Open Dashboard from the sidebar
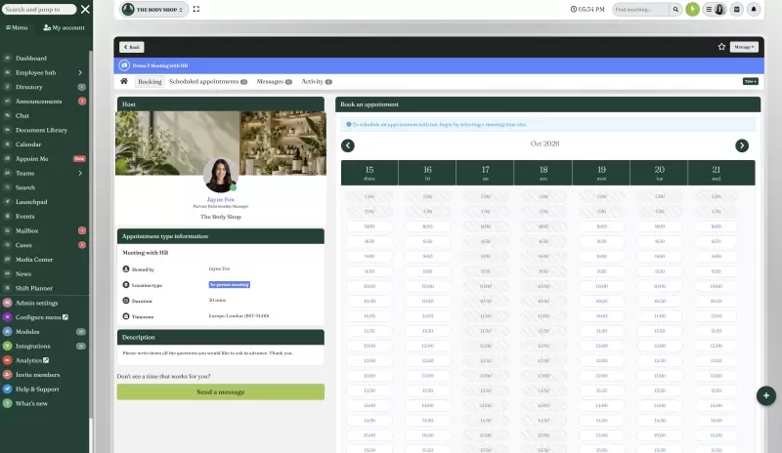 31,59
